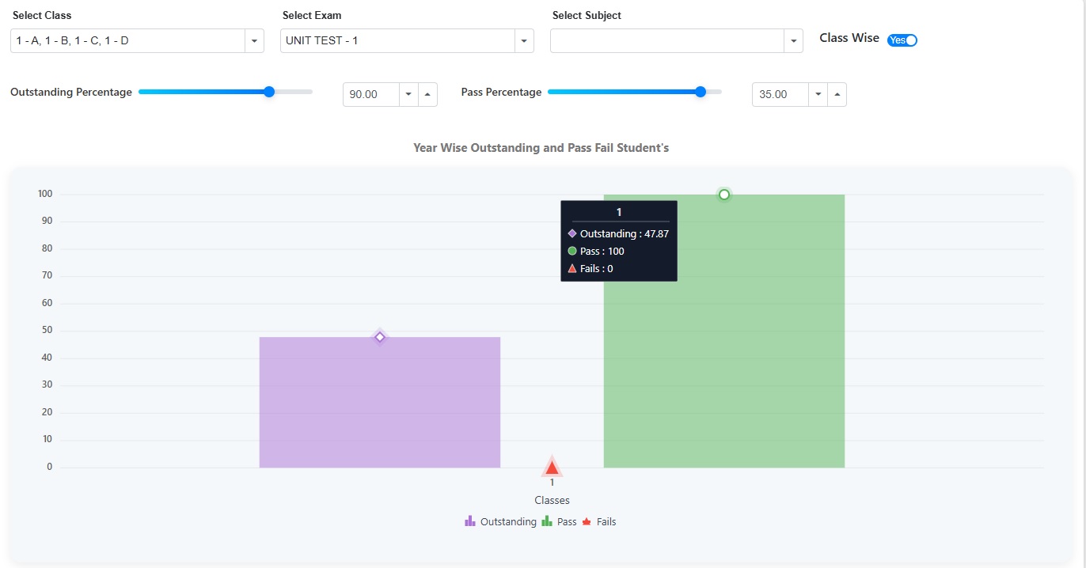Toggle Outstanding series via legend bar icon
The image size is (1086, 568).
click(x=470, y=521)
